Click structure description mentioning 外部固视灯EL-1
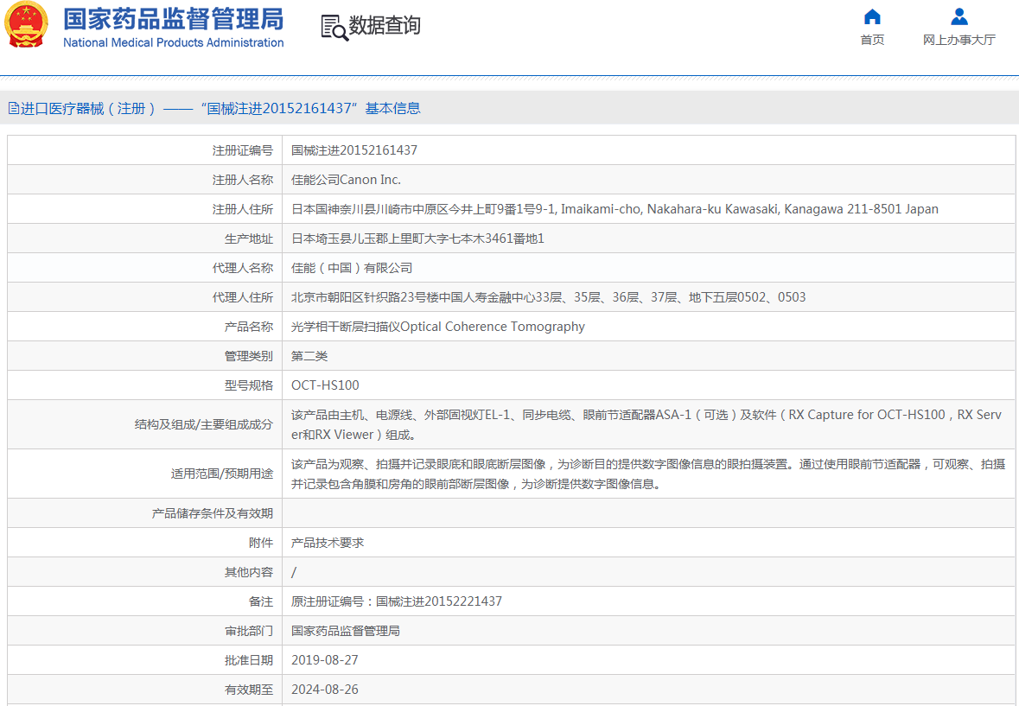 tap(646, 424)
